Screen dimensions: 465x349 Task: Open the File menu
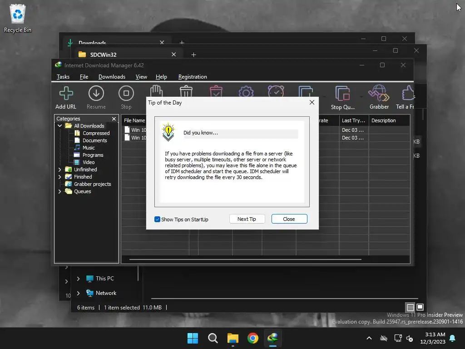point(84,76)
